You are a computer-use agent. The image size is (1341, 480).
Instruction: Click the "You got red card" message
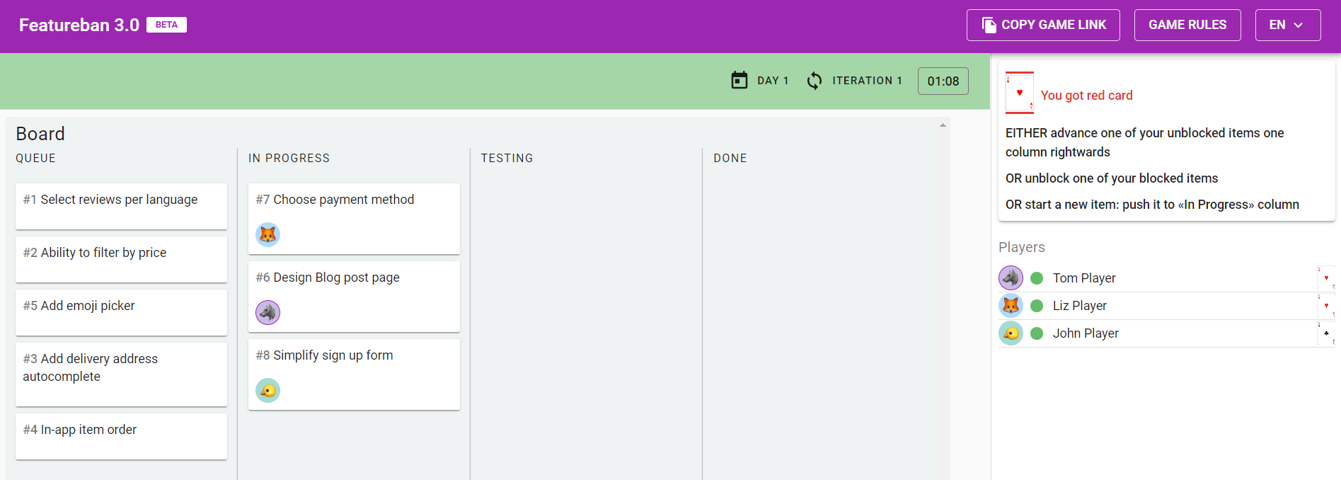tap(1087, 96)
